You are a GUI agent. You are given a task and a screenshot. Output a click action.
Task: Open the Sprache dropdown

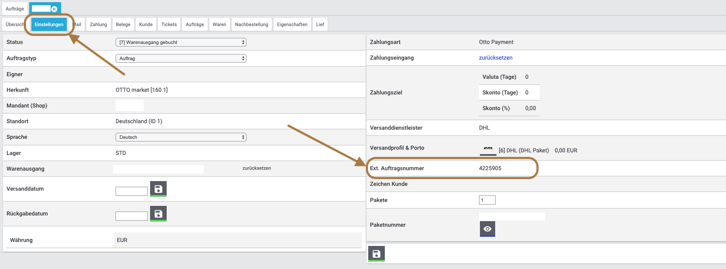(181, 137)
